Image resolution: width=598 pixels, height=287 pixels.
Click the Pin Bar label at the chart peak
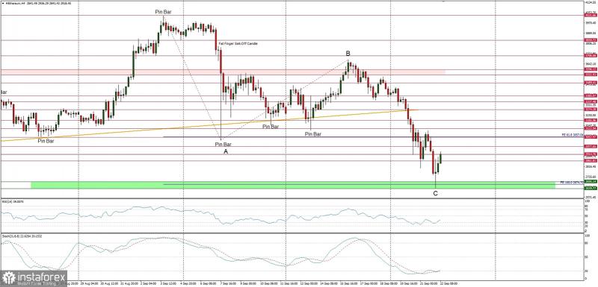(x=163, y=12)
